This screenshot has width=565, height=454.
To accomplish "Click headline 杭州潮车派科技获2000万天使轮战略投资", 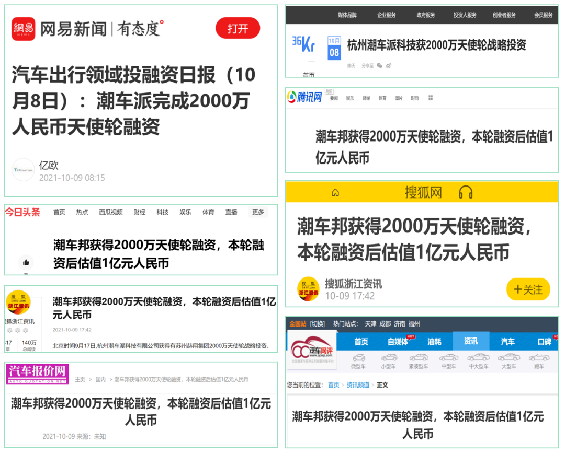I will pos(436,45).
